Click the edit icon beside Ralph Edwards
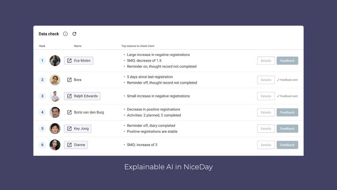Image resolution: width=337 pixels, height=190 pixels. pyautogui.click(x=69, y=96)
